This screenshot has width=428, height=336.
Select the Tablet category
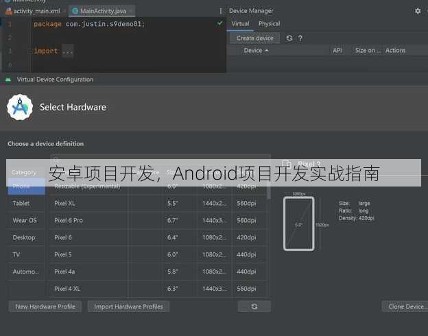coord(26,204)
